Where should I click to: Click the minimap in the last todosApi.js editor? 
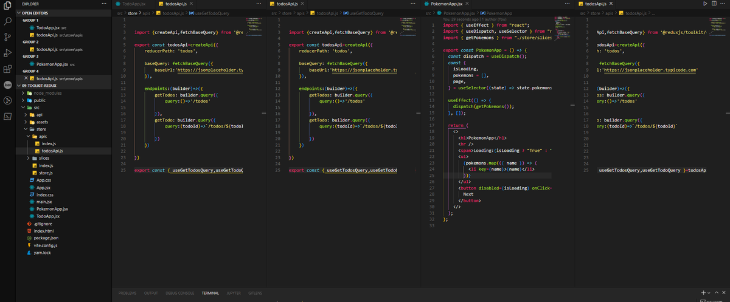[717, 26]
